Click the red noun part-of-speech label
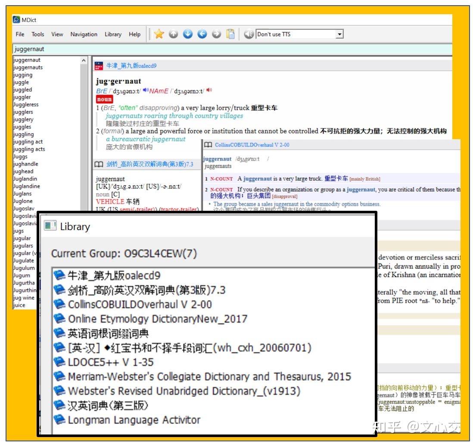The height and width of the screenshot is (447, 473). [104, 99]
